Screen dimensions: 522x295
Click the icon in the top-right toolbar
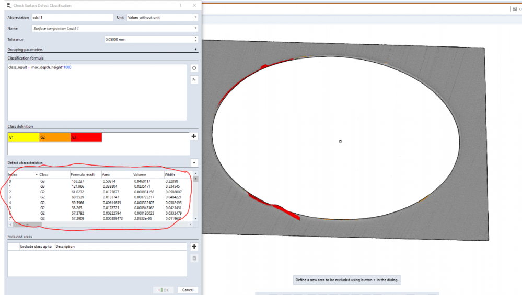[x=514, y=9]
